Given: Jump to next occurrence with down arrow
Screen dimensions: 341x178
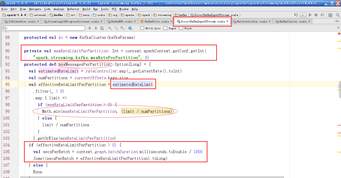Looking at the screenshot, I should pos(96,28).
